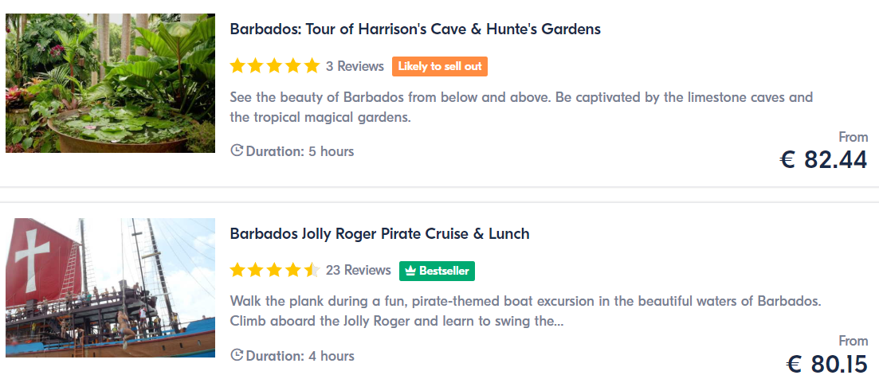Viewport: 879px width, 379px height.
Task: Open the Harrison's Cave tour garden thumbnail
Action: [111, 83]
